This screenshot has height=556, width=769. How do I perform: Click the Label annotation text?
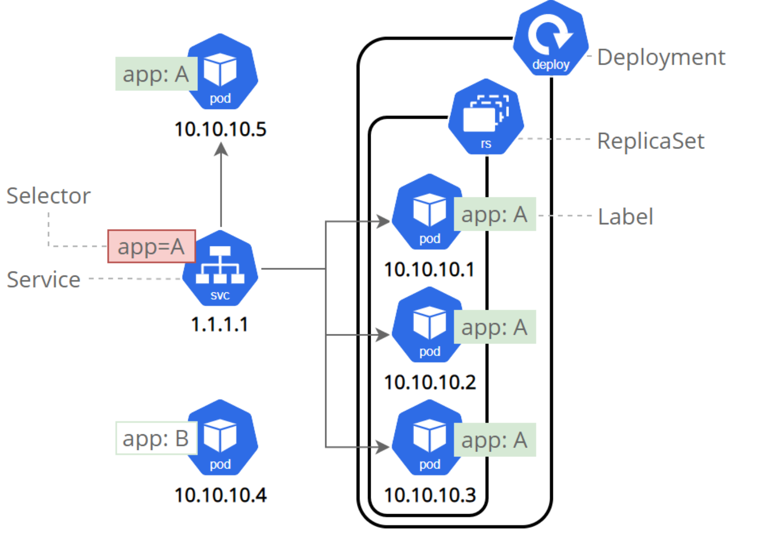626,217
